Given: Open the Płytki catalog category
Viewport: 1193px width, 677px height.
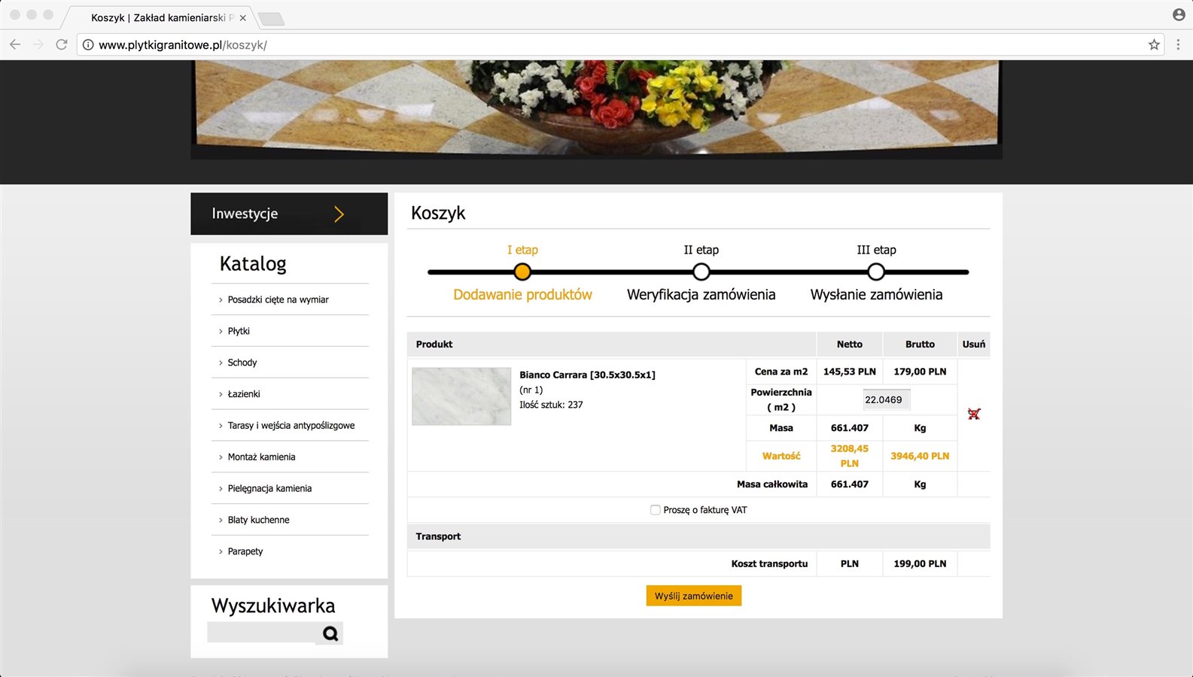Looking at the screenshot, I should [x=239, y=331].
